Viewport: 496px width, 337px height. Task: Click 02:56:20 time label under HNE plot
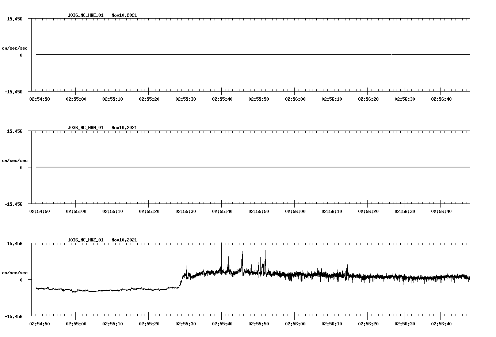pyautogui.click(x=368, y=99)
